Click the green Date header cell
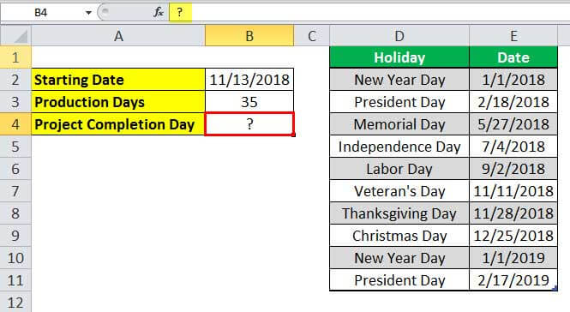Image resolution: width=570 pixels, height=312 pixels. [513, 57]
